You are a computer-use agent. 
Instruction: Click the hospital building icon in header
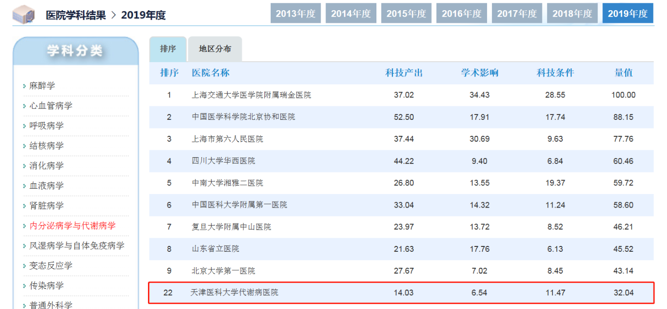click(x=24, y=15)
